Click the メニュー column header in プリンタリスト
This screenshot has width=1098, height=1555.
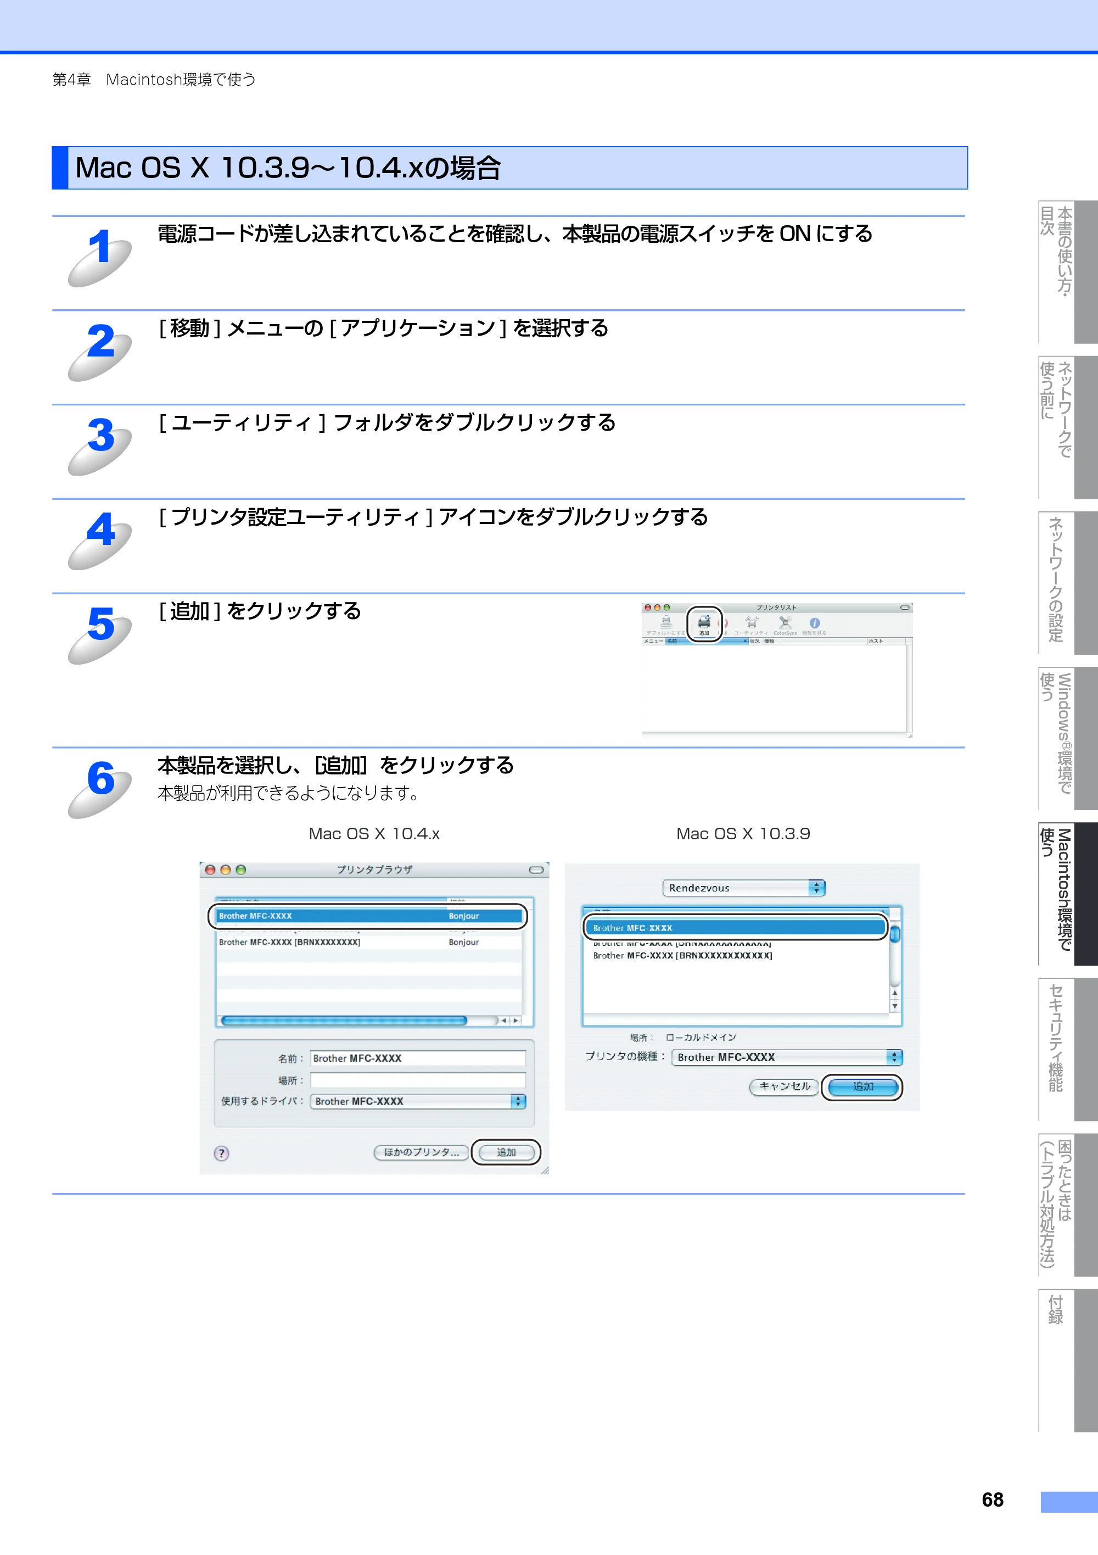point(653,640)
